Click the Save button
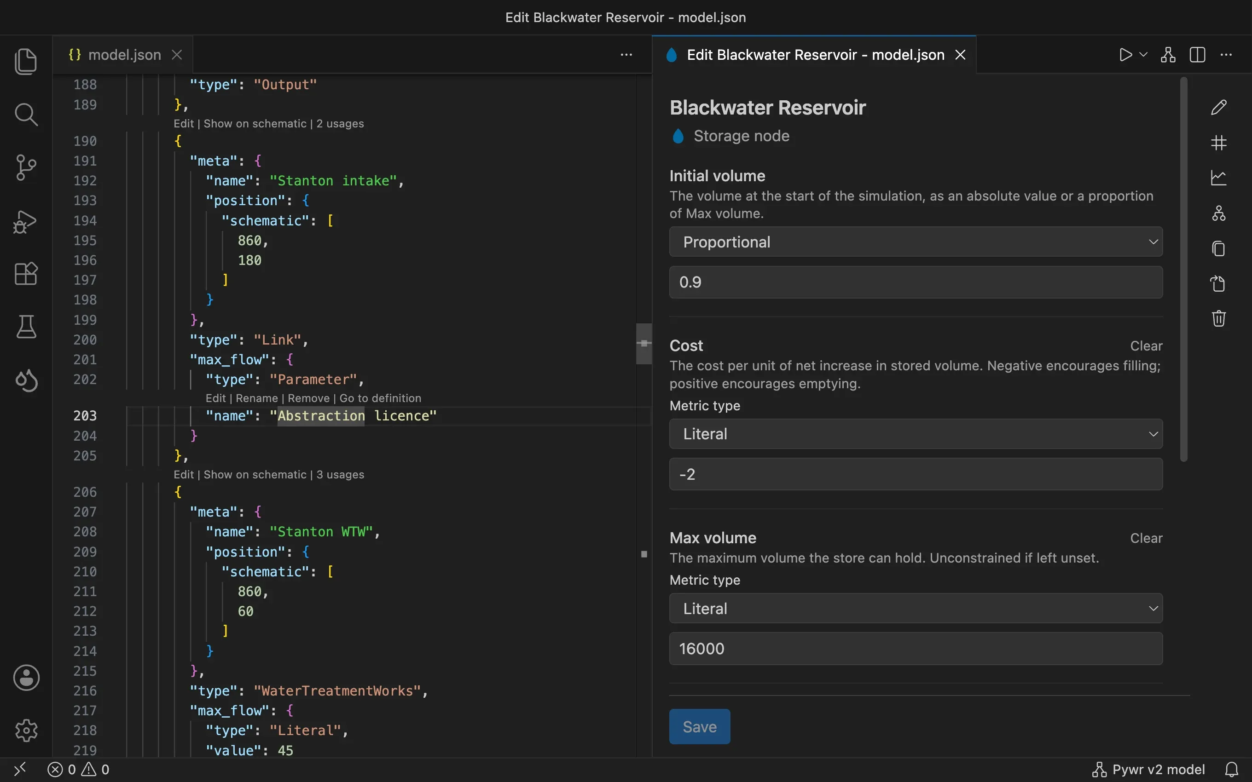Screen dimensions: 1252x782 coord(700,727)
